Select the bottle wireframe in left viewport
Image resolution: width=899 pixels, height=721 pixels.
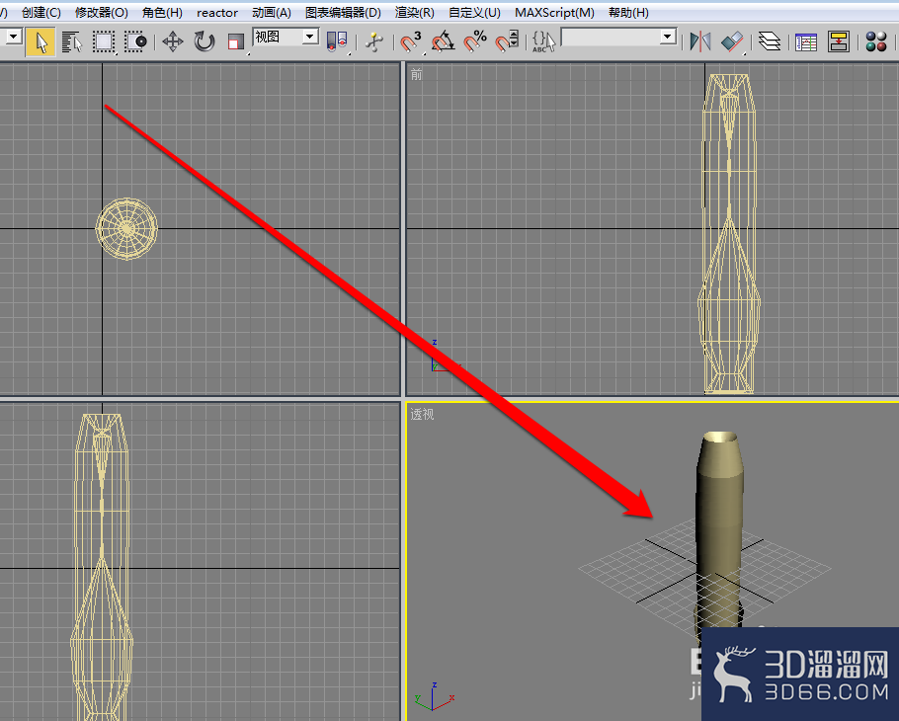pyautogui.click(x=102, y=566)
